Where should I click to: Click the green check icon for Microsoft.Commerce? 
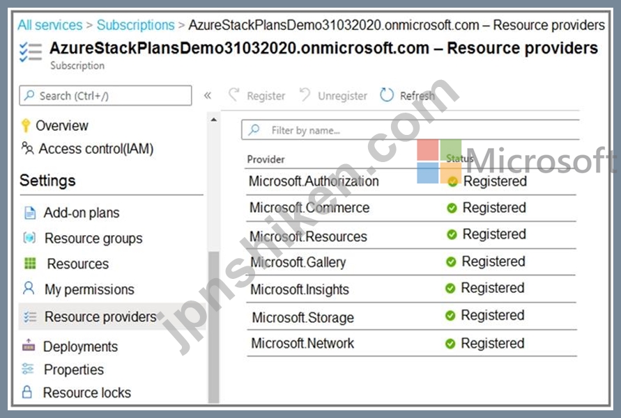[x=452, y=208]
